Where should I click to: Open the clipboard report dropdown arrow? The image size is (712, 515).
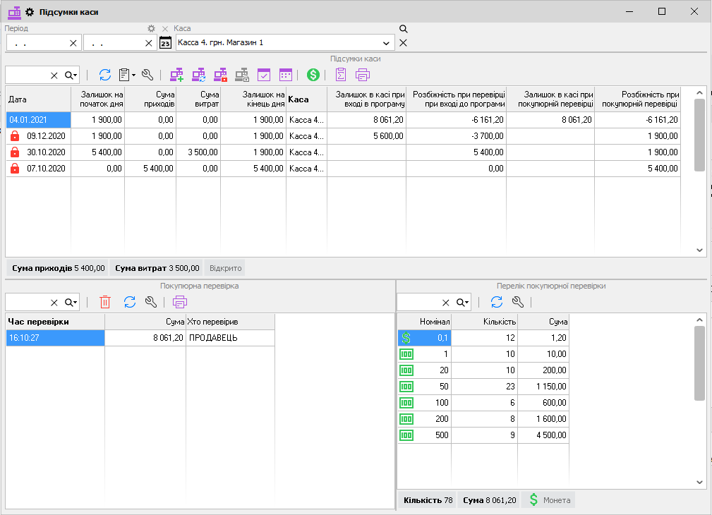[133, 75]
